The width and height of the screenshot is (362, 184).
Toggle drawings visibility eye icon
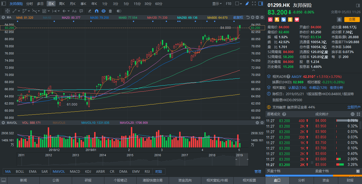(x=104, y=11)
